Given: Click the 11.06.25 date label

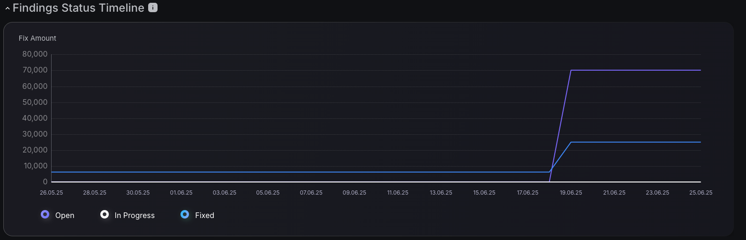Looking at the screenshot, I should [x=398, y=193].
